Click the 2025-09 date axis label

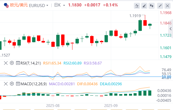[x=111, y=106]
